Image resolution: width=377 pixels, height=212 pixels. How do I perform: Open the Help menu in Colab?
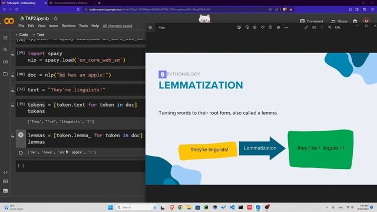coord(95,26)
